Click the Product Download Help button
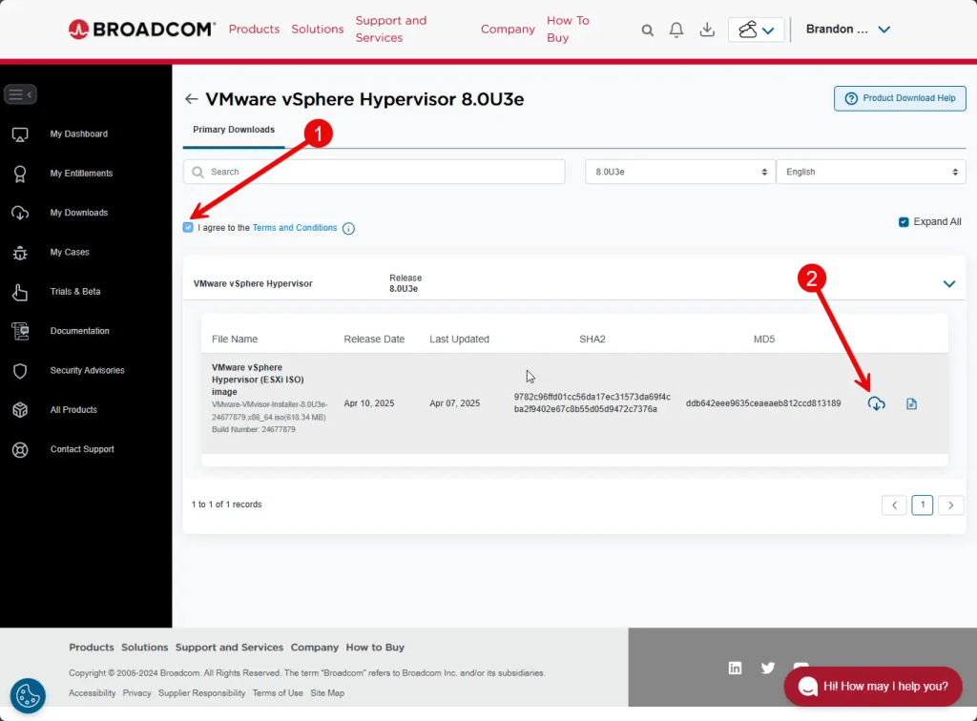Viewport: 977px width, 721px height. [900, 98]
